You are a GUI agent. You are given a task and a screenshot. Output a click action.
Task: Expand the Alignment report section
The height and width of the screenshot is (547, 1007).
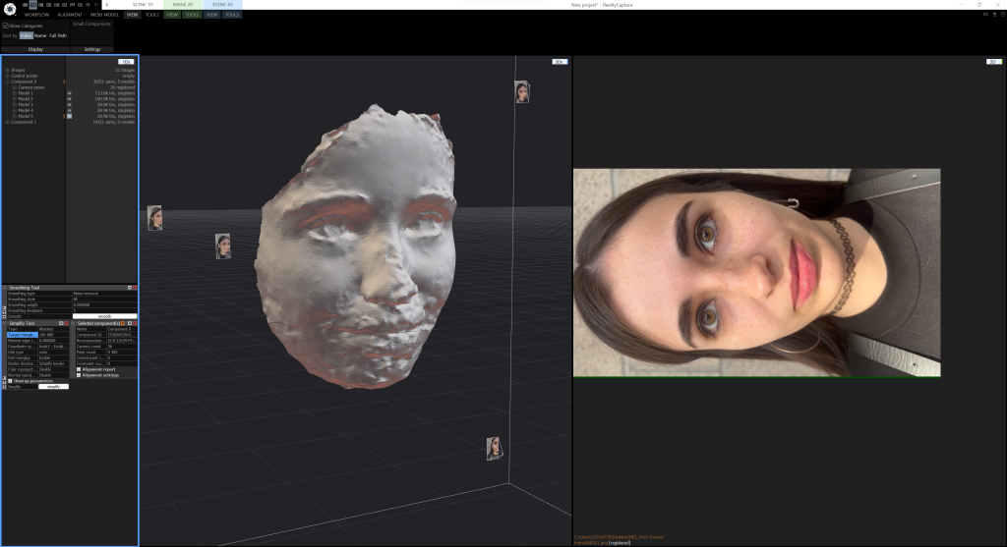[79, 369]
